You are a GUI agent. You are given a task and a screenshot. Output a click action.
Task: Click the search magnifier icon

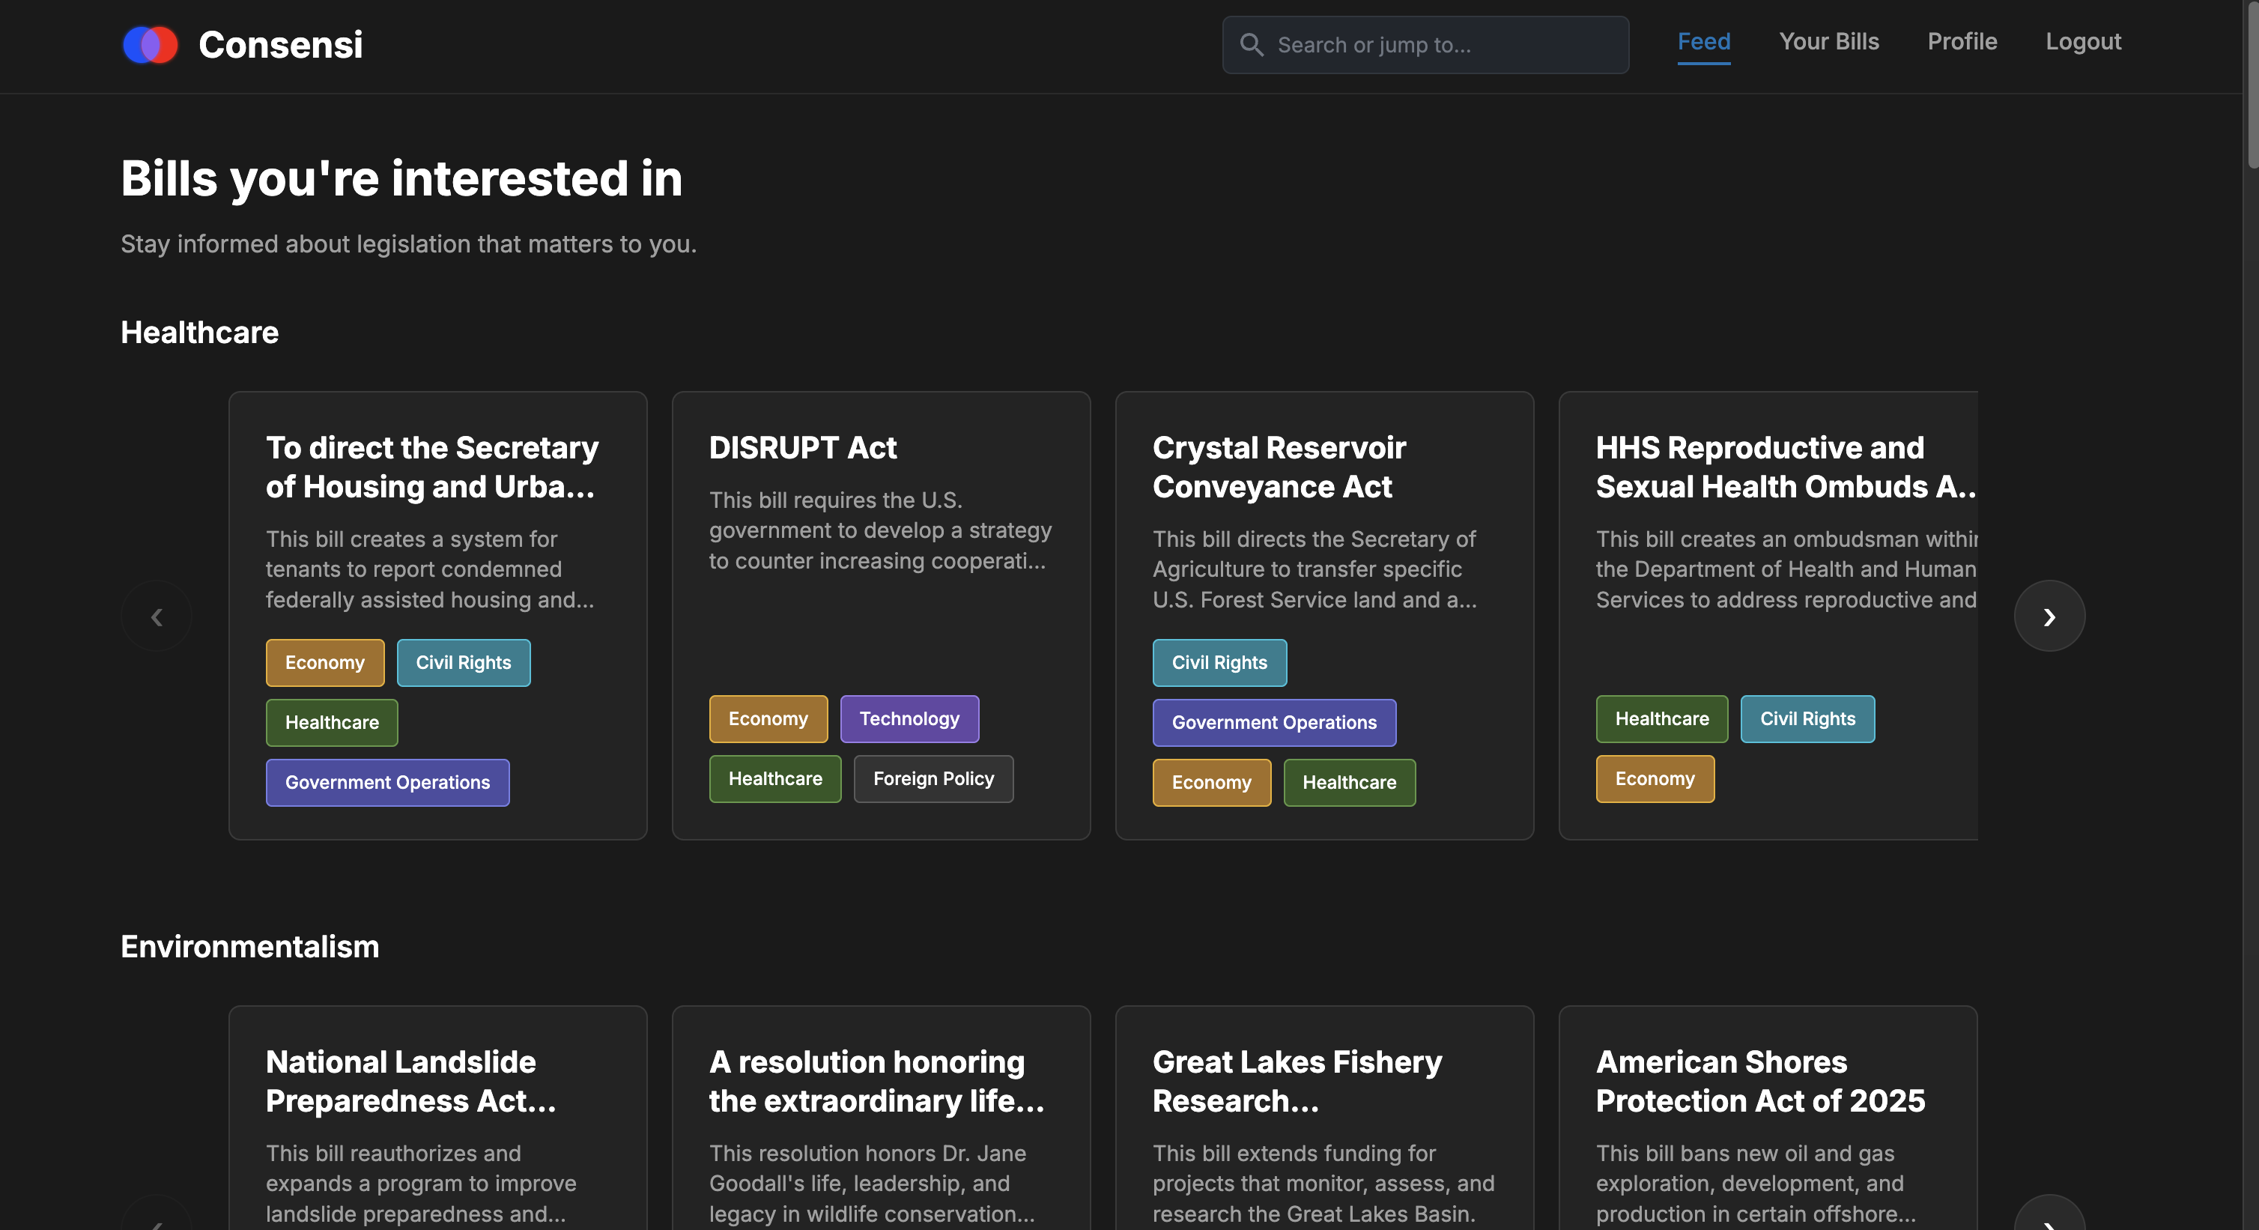[1252, 45]
